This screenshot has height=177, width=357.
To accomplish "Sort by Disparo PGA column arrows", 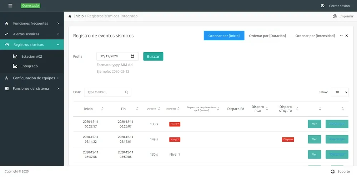I will pyautogui.click(x=267, y=109).
